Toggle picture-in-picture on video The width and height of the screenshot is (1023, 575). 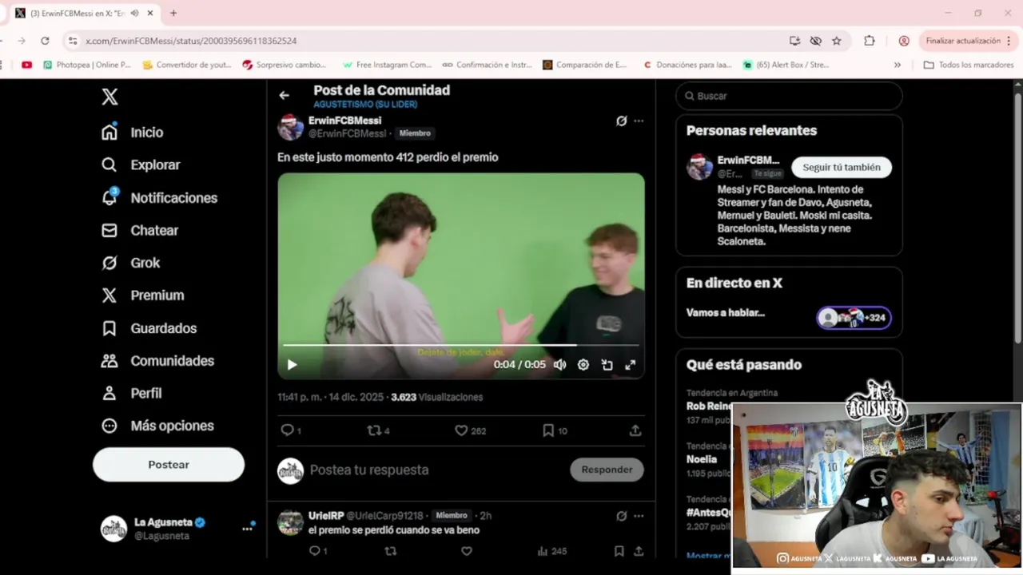(x=607, y=365)
